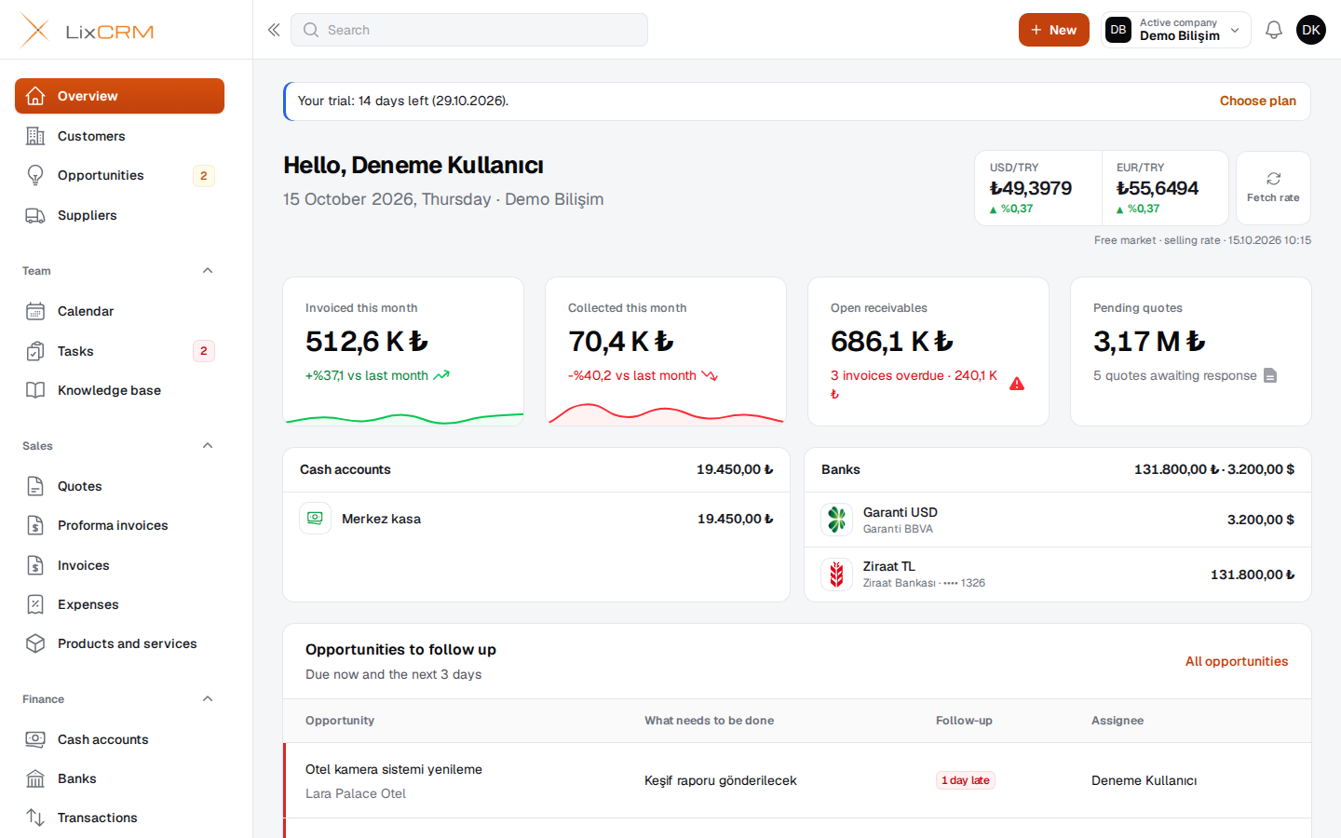The height and width of the screenshot is (838, 1341).
Task: Open Banks in the sidebar
Action: tap(119, 778)
